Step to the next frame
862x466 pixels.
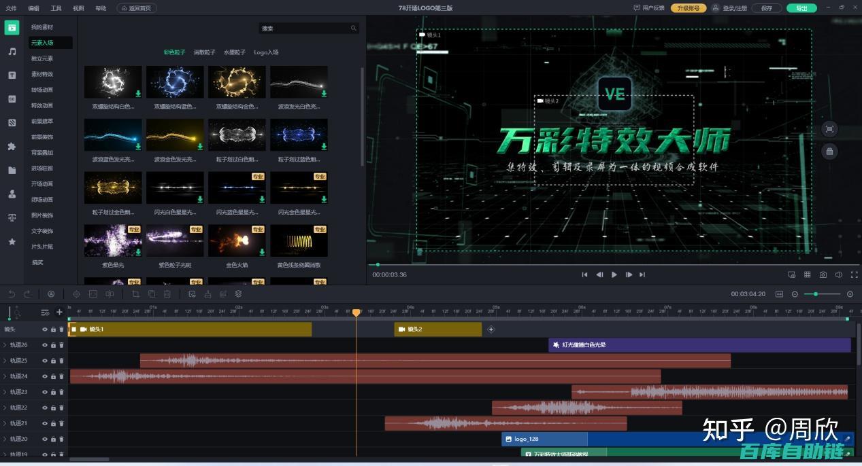tap(629, 274)
